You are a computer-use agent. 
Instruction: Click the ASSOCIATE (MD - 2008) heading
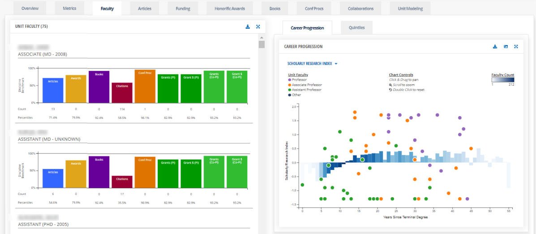pyautogui.click(x=43, y=54)
